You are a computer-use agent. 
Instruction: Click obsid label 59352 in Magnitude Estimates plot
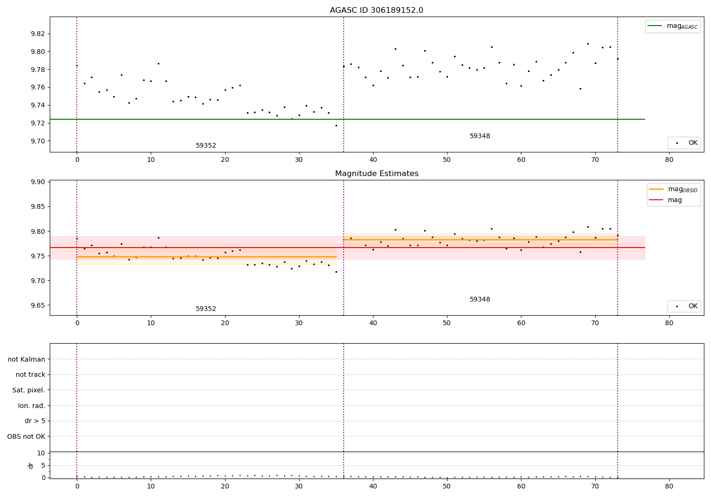pyautogui.click(x=206, y=309)
